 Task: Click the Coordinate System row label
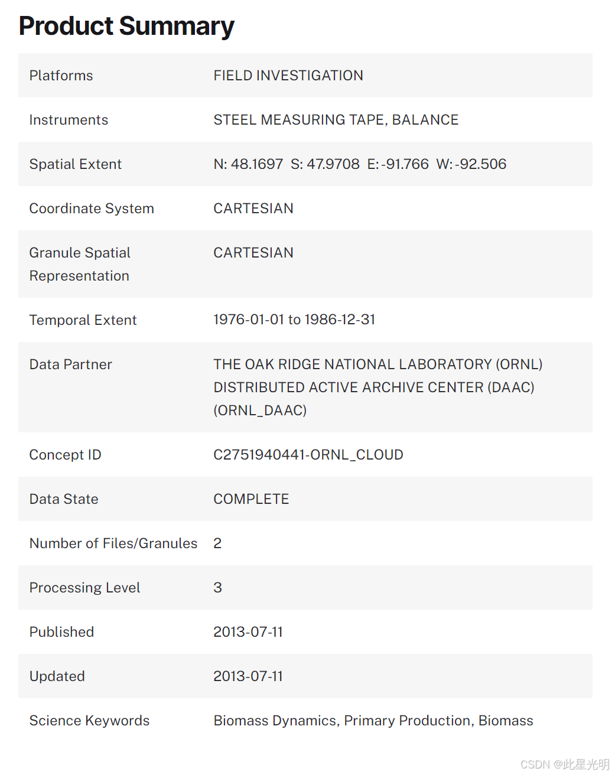click(92, 209)
